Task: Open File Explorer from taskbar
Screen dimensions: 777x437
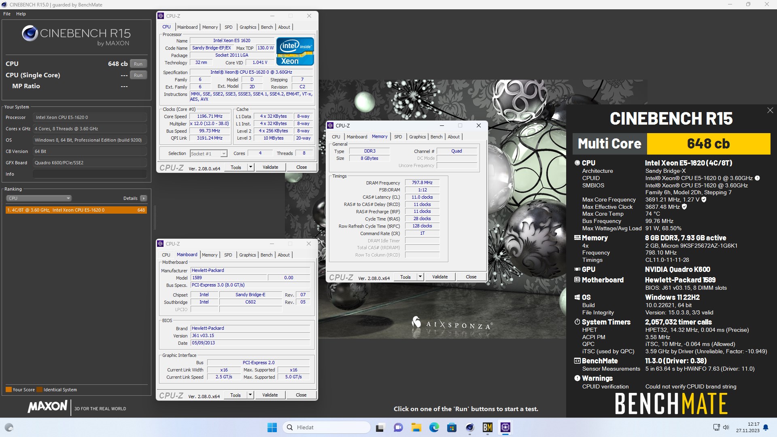Action: click(416, 428)
